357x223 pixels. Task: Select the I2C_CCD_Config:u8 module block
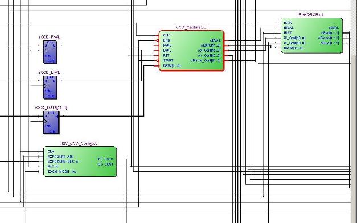(x=80, y=162)
